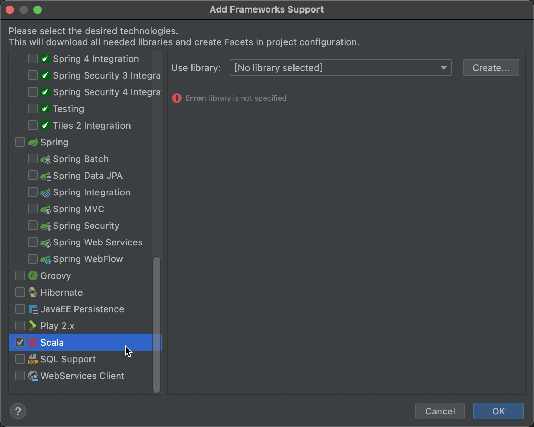Open help with the question mark button

point(18,411)
